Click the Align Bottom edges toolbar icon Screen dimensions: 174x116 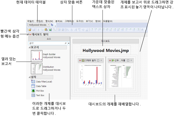tap(87, 30)
